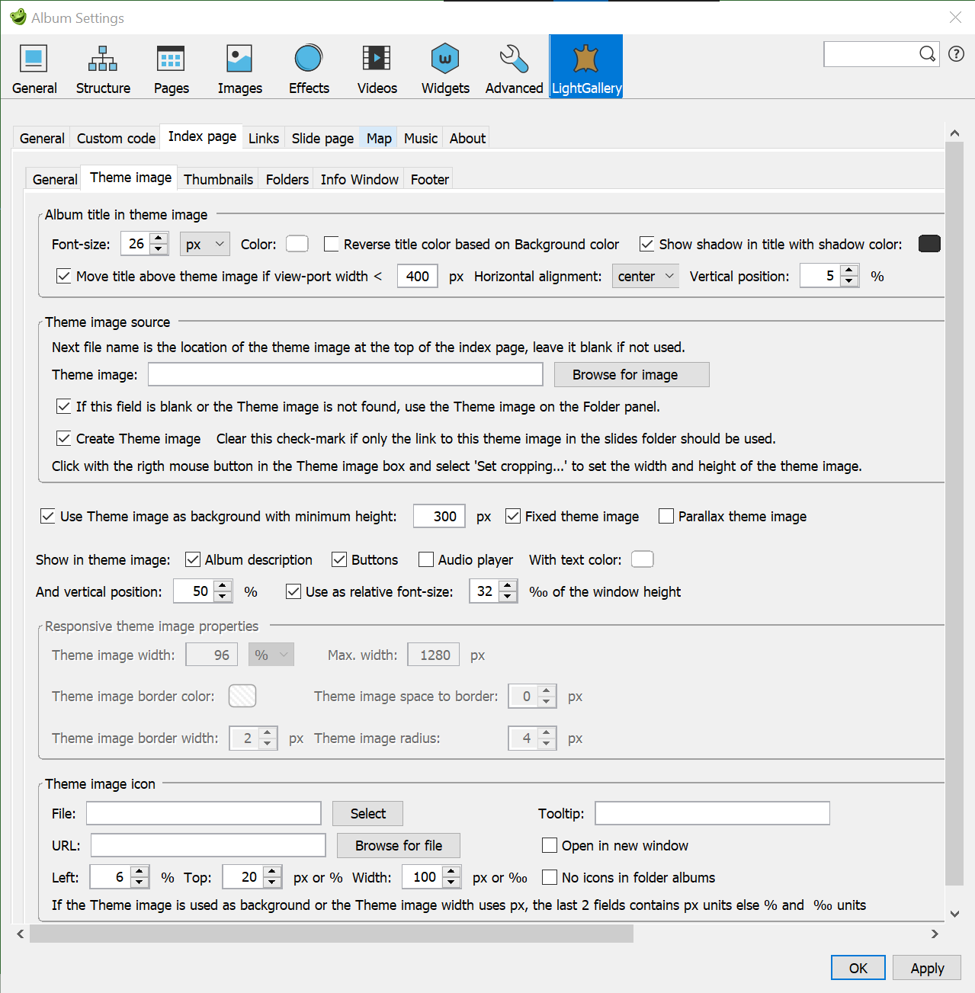Check the Audio player option
Screen dimensions: 975x993
tap(425, 559)
